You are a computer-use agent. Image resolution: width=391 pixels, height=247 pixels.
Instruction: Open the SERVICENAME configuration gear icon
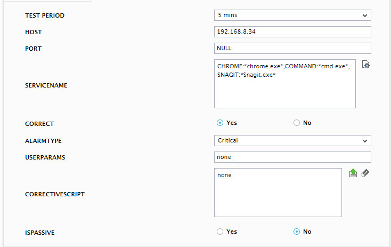tap(366, 65)
